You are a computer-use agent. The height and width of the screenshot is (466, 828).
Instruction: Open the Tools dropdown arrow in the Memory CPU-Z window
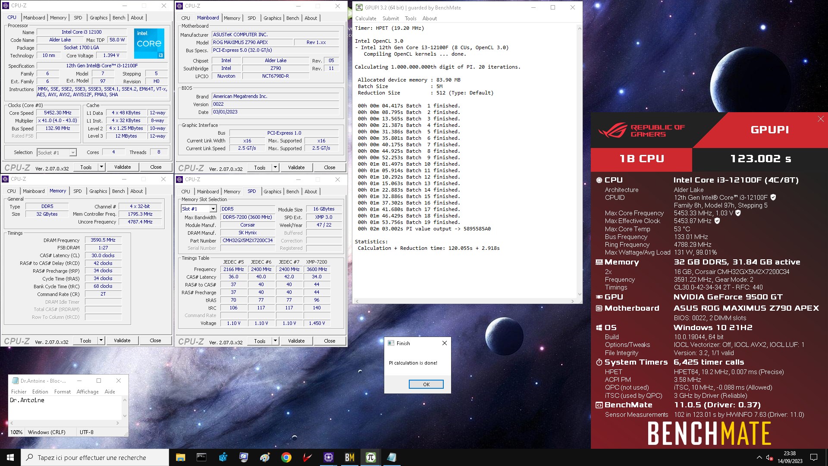(x=101, y=340)
